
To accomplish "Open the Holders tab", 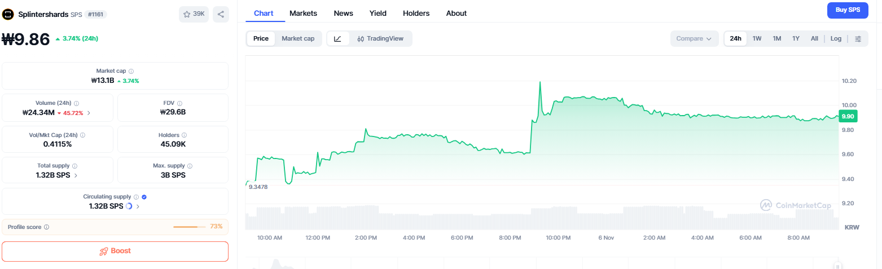I will (x=416, y=13).
